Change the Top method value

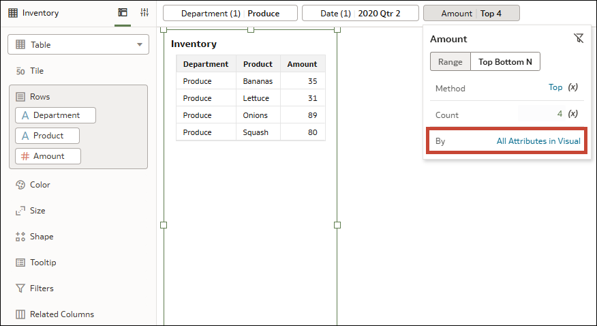click(x=555, y=88)
